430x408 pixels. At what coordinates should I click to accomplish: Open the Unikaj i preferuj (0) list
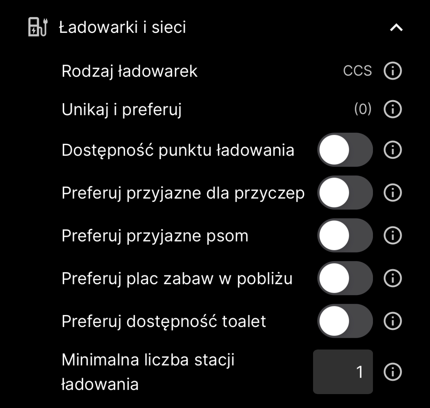click(363, 109)
